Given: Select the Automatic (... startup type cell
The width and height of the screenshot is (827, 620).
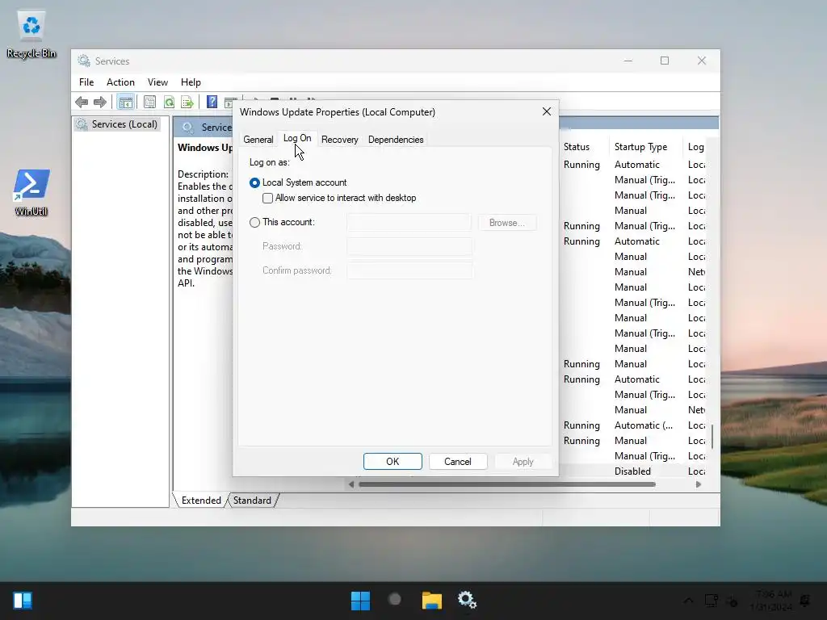Looking at the screenshot, I should click(x=644, y=425).
